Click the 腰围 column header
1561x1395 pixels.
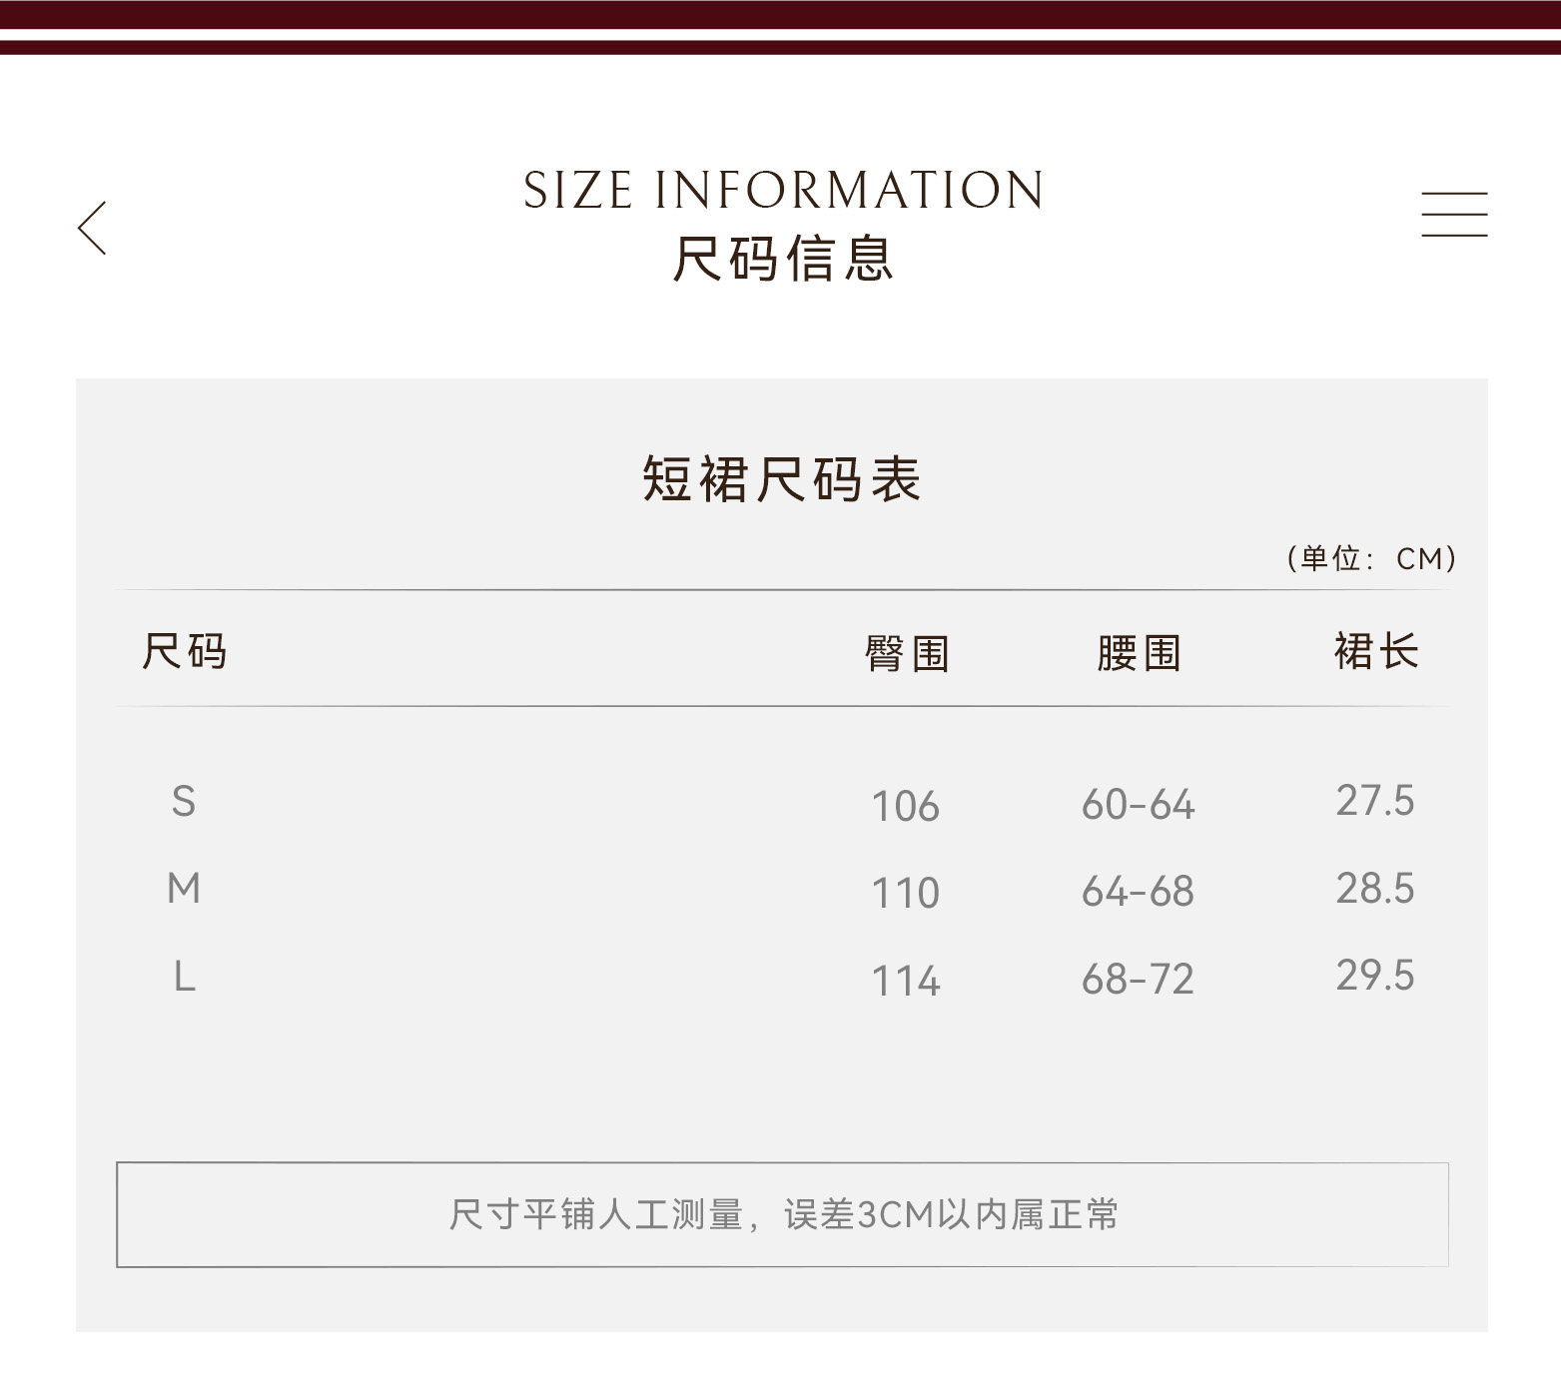pos(1139,654)
